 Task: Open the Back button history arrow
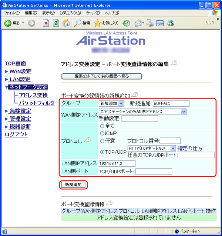tap(23, 23)
